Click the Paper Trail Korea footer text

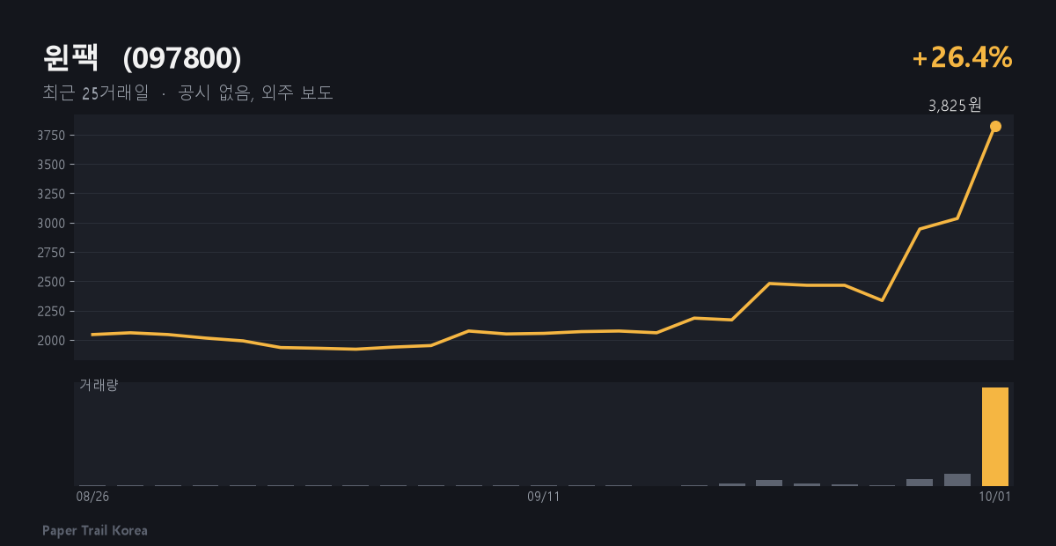(95, 530)
